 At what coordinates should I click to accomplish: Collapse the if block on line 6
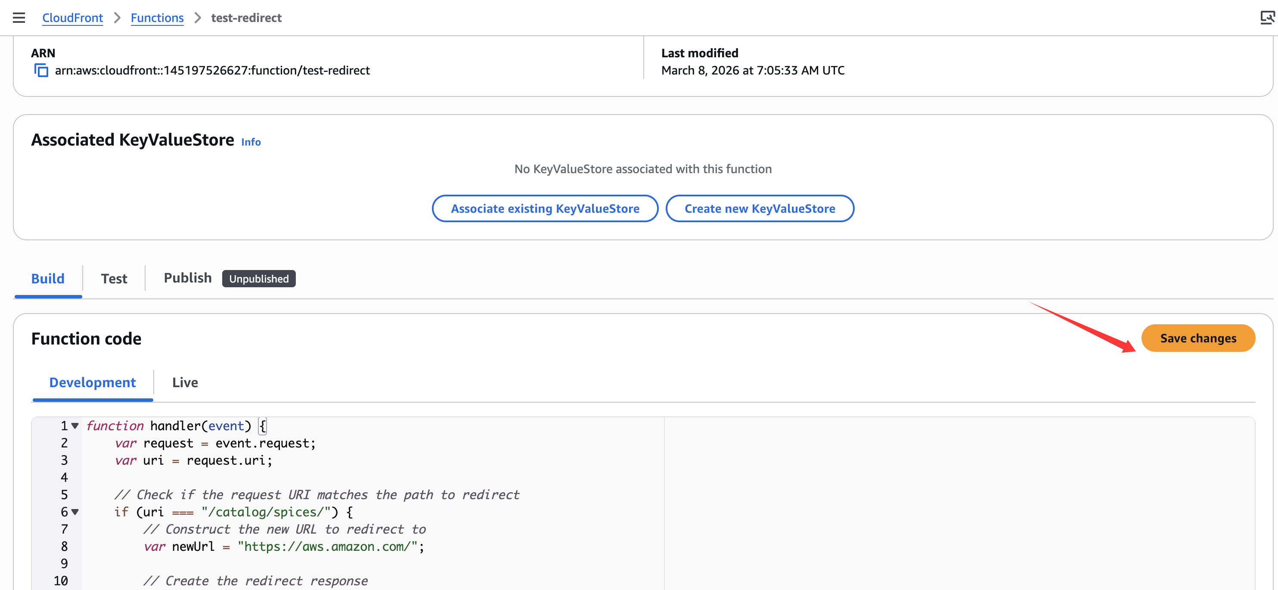tap(75, 512)
